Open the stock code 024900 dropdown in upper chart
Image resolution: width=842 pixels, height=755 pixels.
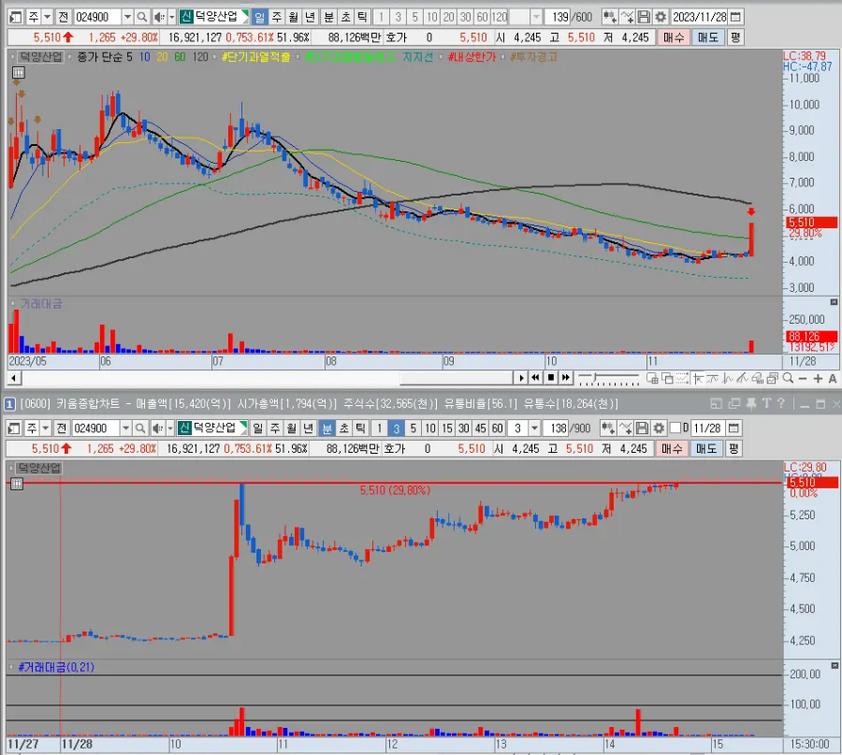(128, 17)
